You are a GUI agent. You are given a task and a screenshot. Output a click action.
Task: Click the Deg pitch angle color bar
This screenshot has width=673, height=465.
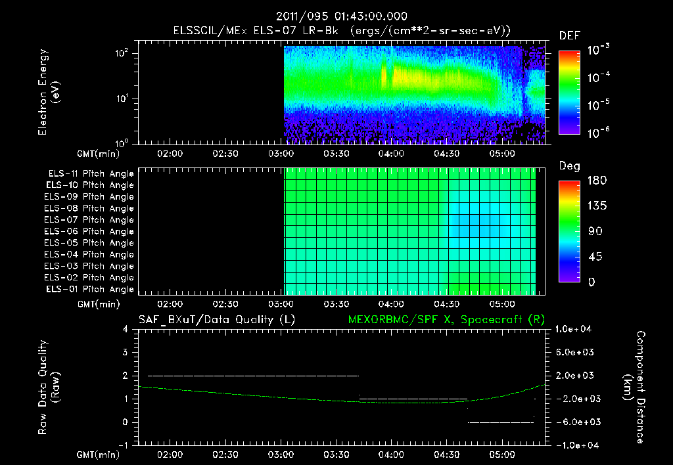point(569,232)
